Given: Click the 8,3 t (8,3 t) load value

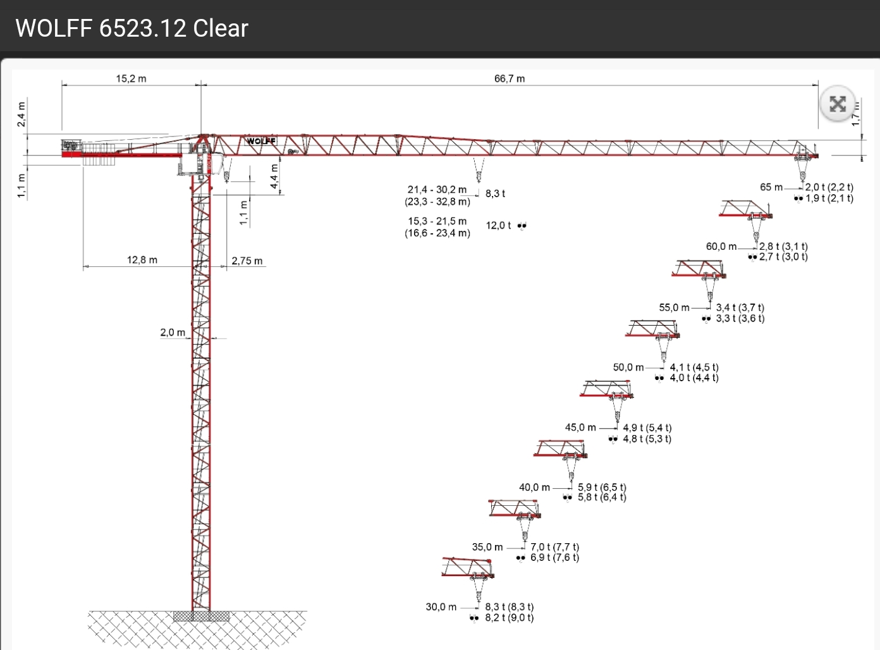Looking at the screenshot, I should (x=510, y=607).
